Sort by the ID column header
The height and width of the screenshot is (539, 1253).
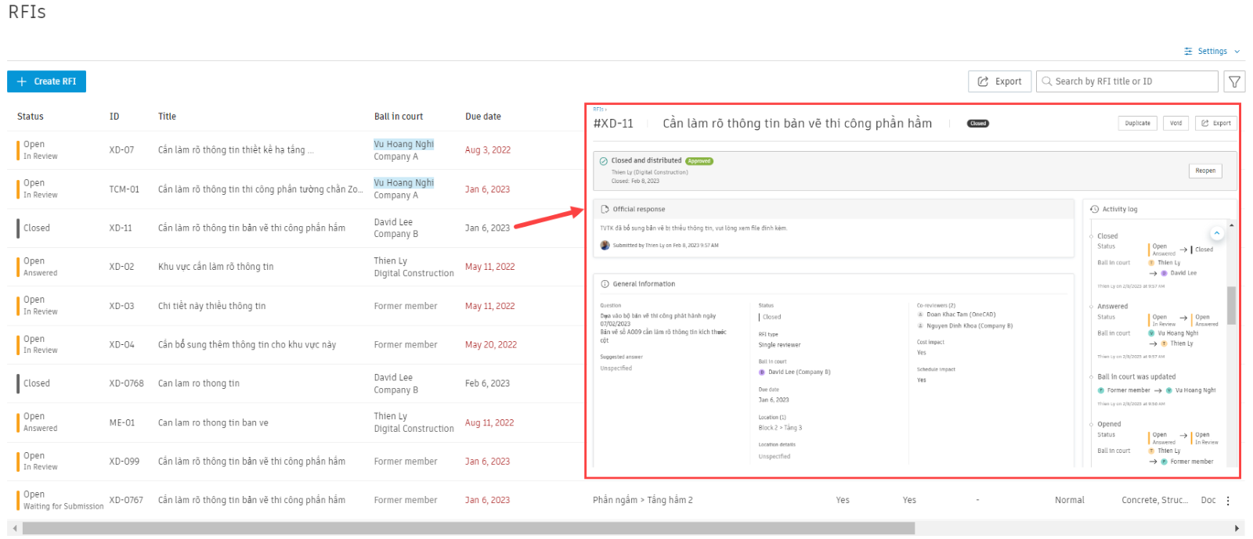coord(114,117)
